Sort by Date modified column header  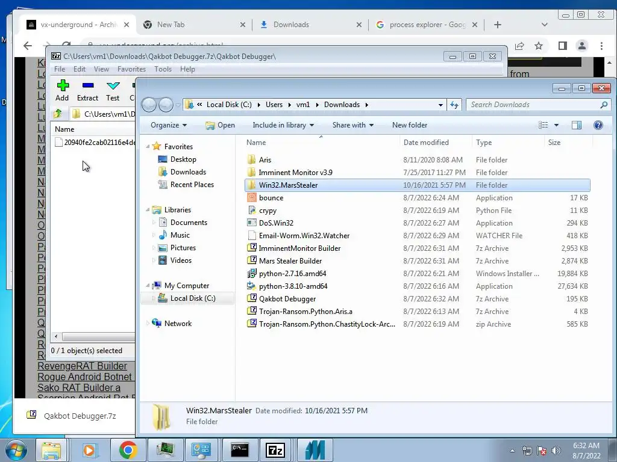click(426, 143)
